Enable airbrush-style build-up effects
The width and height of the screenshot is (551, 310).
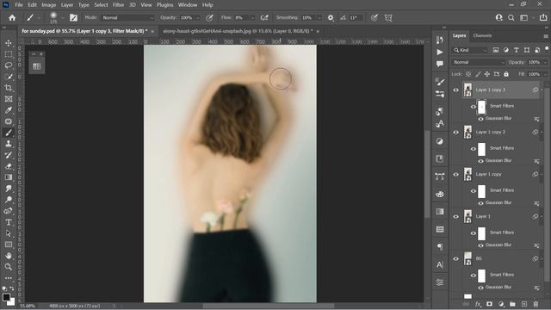click(264, 17)
